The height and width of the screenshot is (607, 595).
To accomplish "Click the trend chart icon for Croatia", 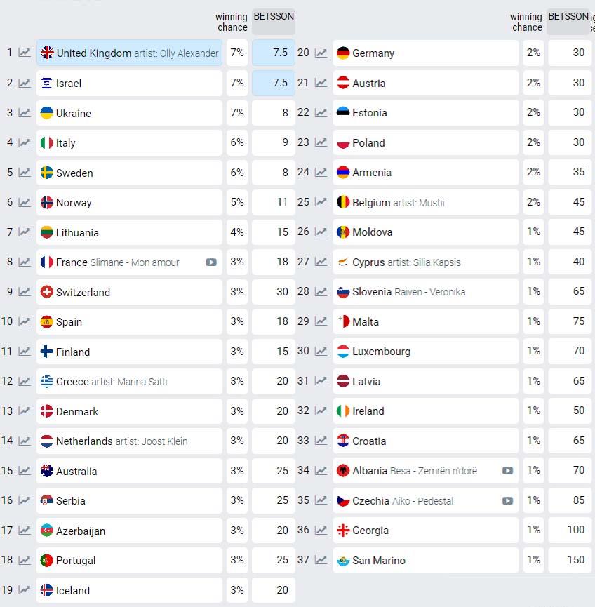I will click(321, 440).
